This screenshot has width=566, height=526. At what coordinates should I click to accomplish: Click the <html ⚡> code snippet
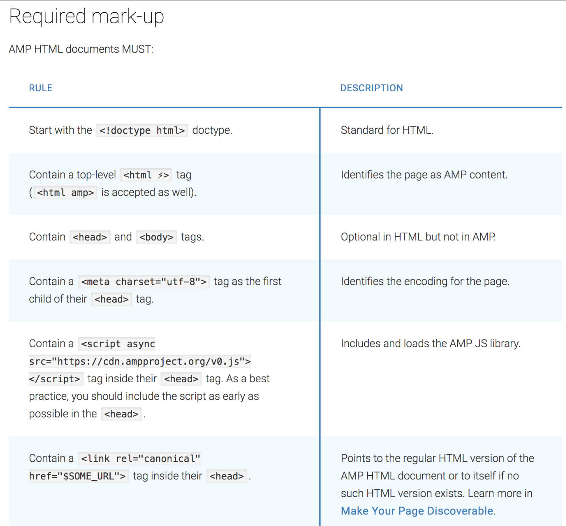[x=146, y=175]
